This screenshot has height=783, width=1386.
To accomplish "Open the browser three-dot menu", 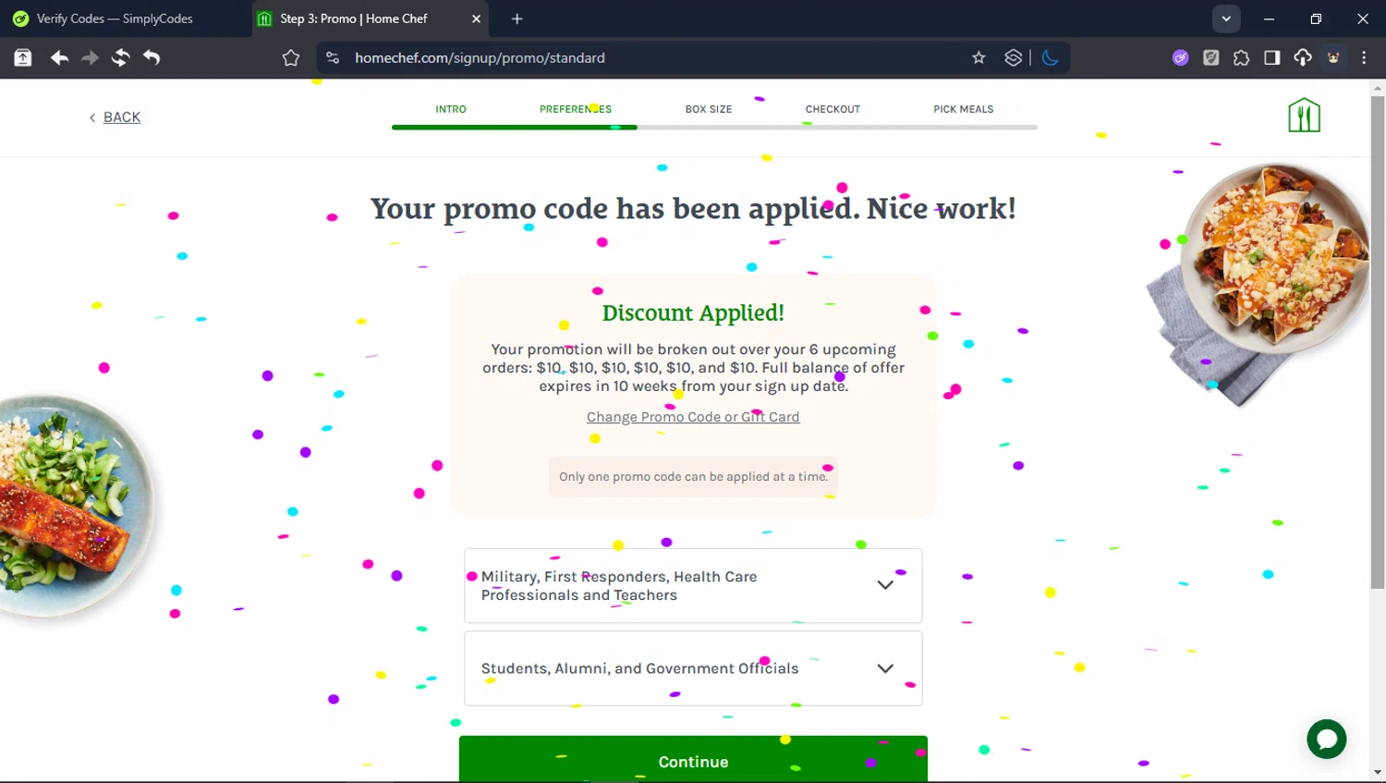I will [1364, 58].
